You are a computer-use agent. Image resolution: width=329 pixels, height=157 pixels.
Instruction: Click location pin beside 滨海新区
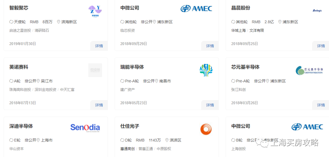[x=58, y=22]
